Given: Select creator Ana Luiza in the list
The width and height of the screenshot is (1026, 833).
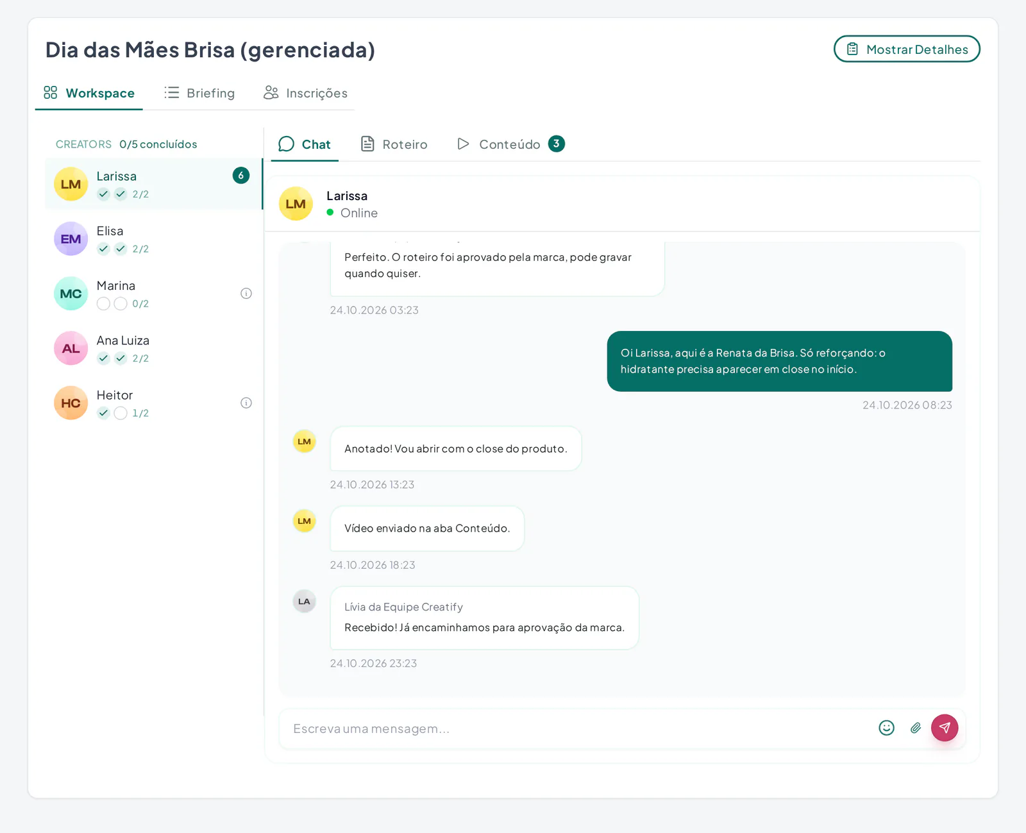Looking at the screenshot, I should tap(154, 348).
